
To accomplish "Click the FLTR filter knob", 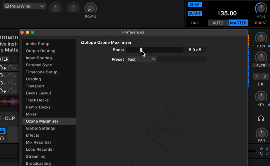I will click(261, 57).
